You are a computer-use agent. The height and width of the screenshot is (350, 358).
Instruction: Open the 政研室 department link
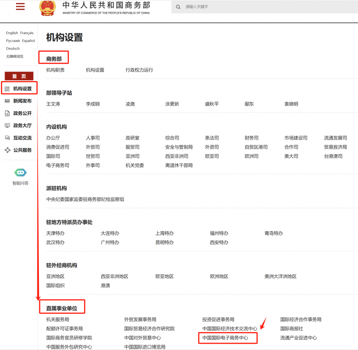point(132,138)
